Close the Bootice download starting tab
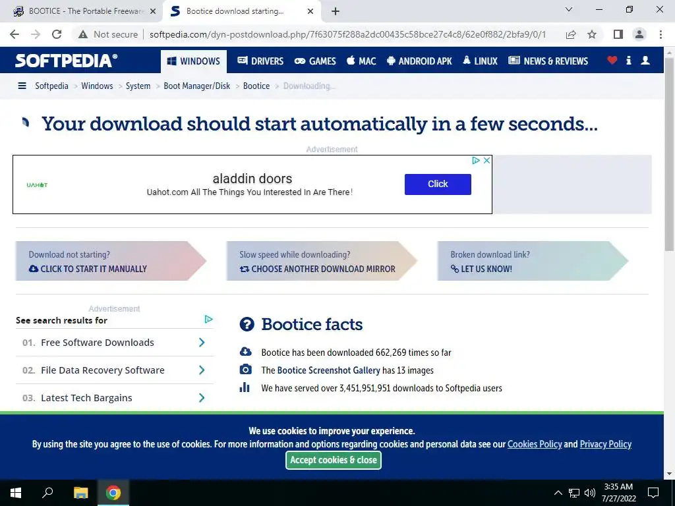Viewport: 675px width, 506px height. click(x=310, y=11)
